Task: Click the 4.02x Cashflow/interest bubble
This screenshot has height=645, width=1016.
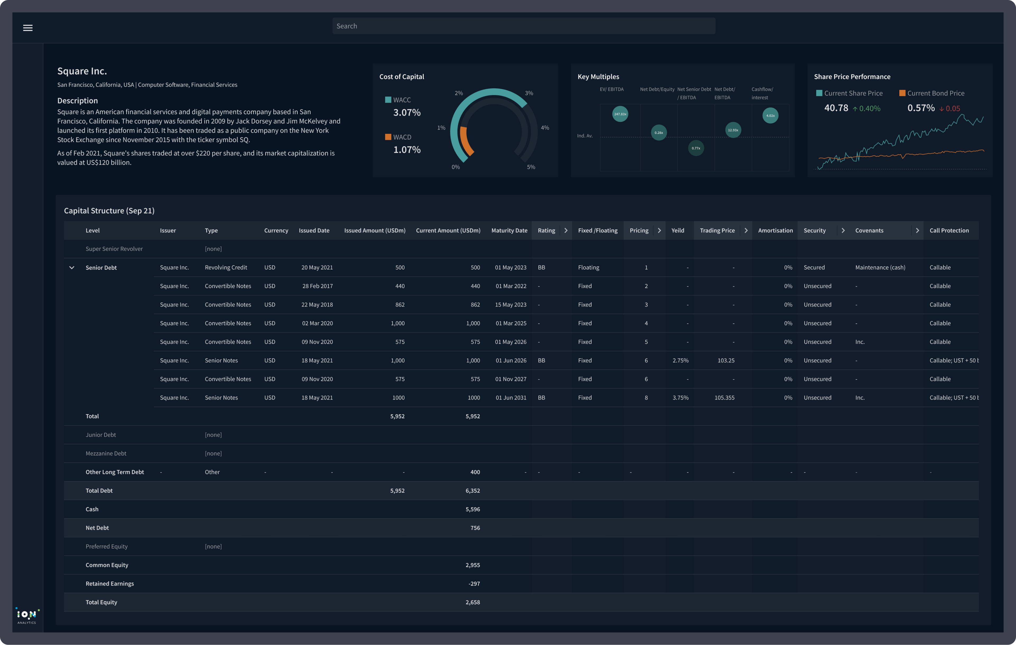Action: pyautogui.click(x=770, y=116)
